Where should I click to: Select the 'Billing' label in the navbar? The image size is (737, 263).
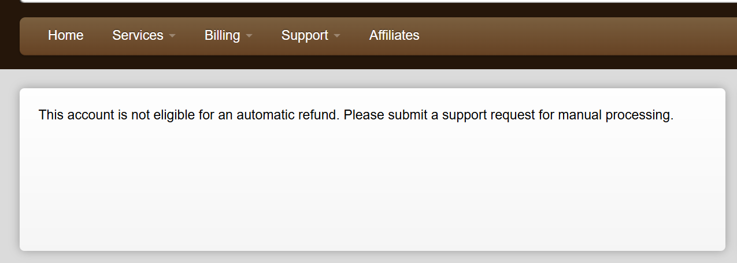click(222, 36)
